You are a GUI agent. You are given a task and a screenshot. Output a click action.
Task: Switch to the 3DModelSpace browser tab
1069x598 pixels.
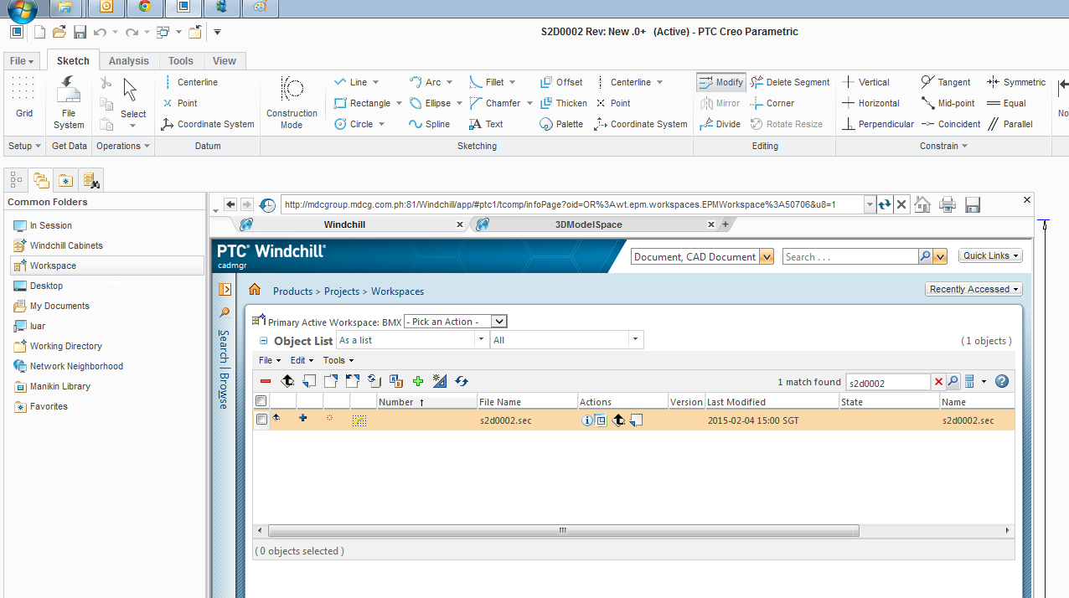click(x=589, y=224)
